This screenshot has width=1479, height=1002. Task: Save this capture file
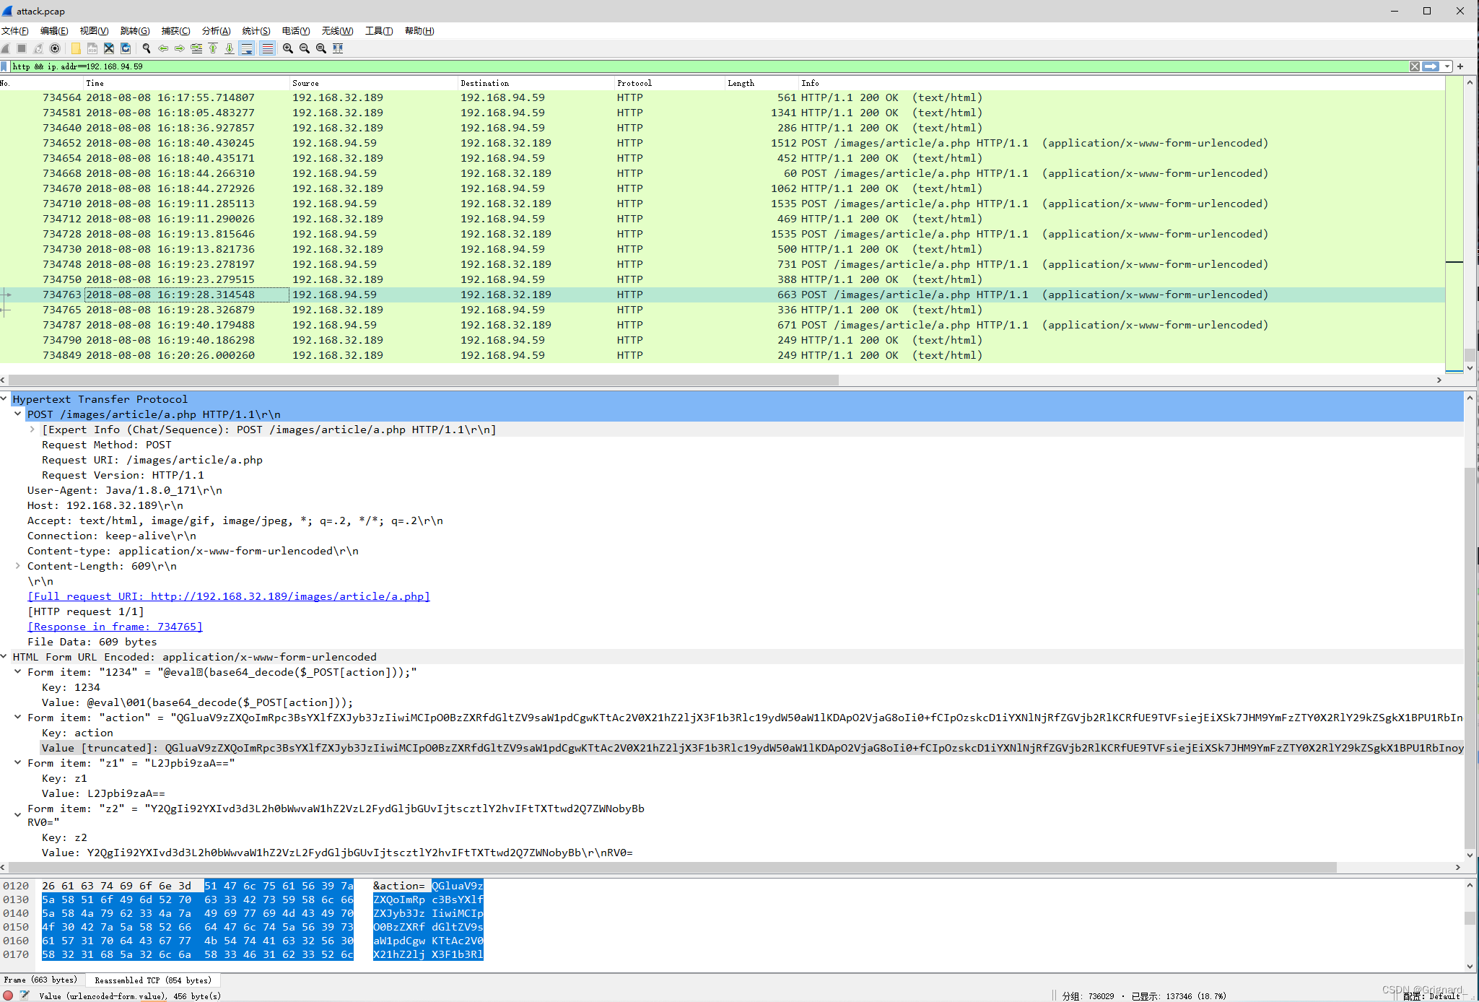click(x=92, y=48)
